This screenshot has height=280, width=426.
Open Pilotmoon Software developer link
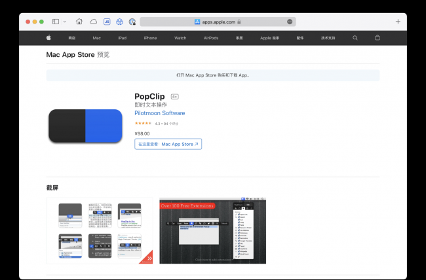(x=160, y=113)
